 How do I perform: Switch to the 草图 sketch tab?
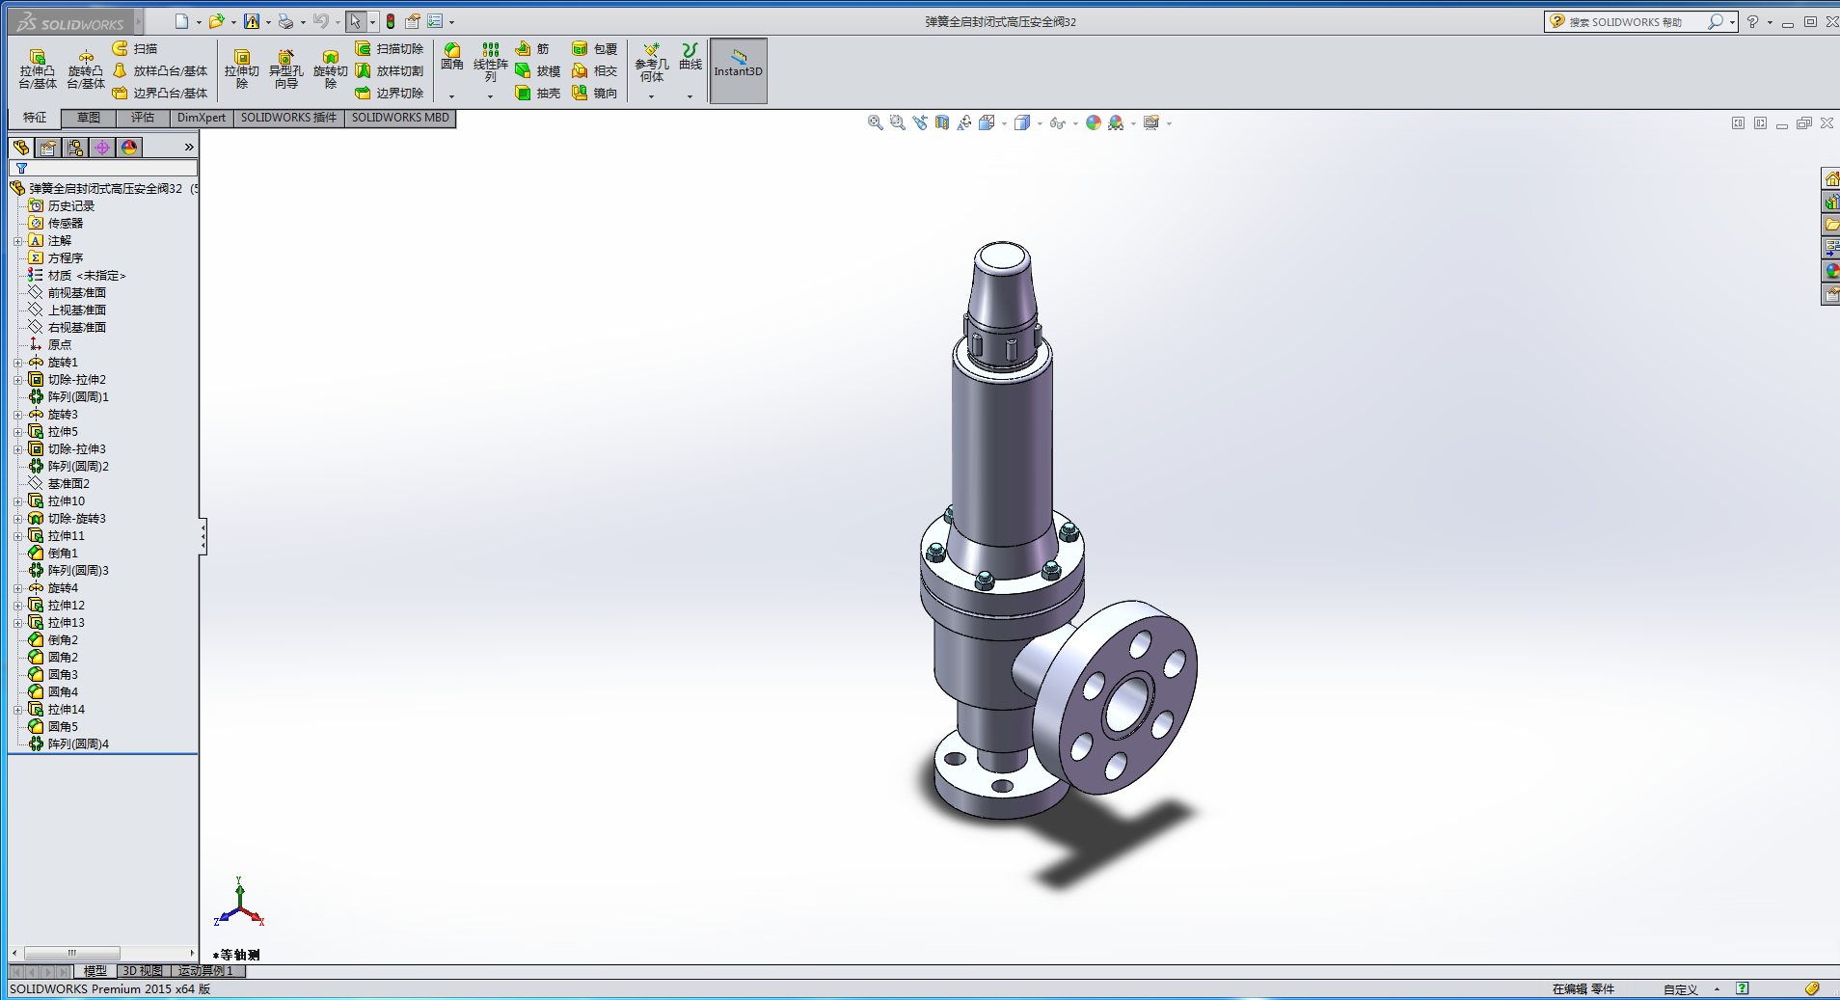click(89, 118)
